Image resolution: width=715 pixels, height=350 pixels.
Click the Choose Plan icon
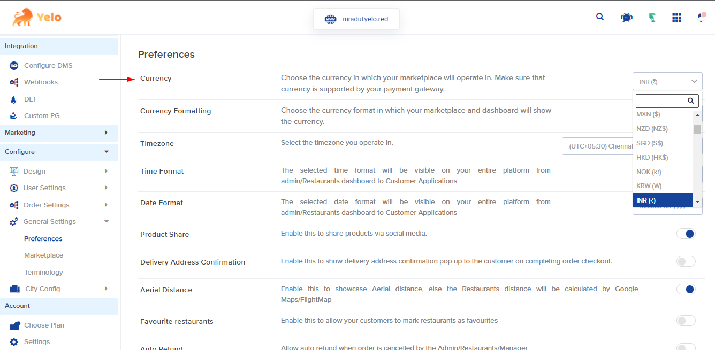pyautogui.click(x=14, y=325)
